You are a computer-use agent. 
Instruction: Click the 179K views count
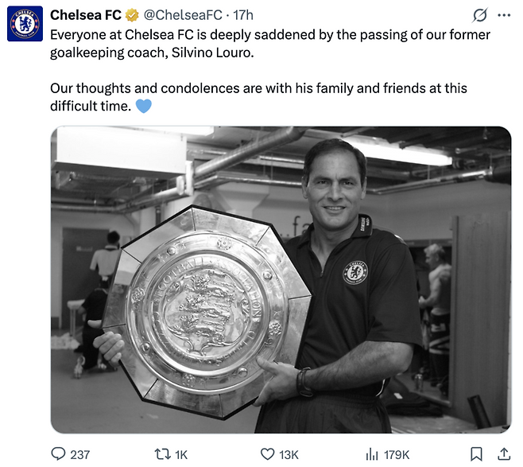396,455
